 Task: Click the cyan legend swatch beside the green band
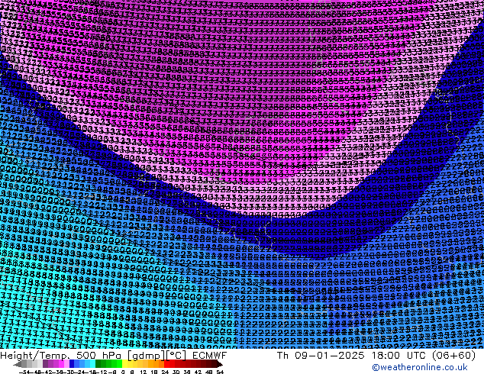[92, 363]
